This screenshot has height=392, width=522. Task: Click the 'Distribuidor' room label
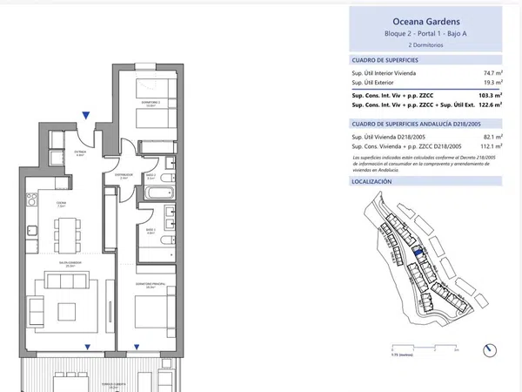click(x=124, y=176)
